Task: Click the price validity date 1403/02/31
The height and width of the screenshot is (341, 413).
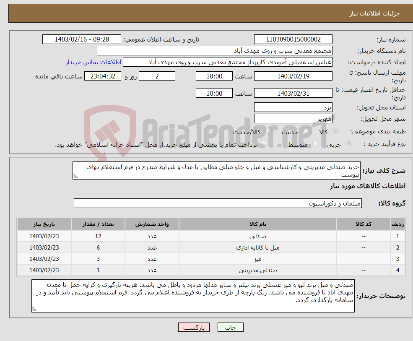Action: (293, 93)
